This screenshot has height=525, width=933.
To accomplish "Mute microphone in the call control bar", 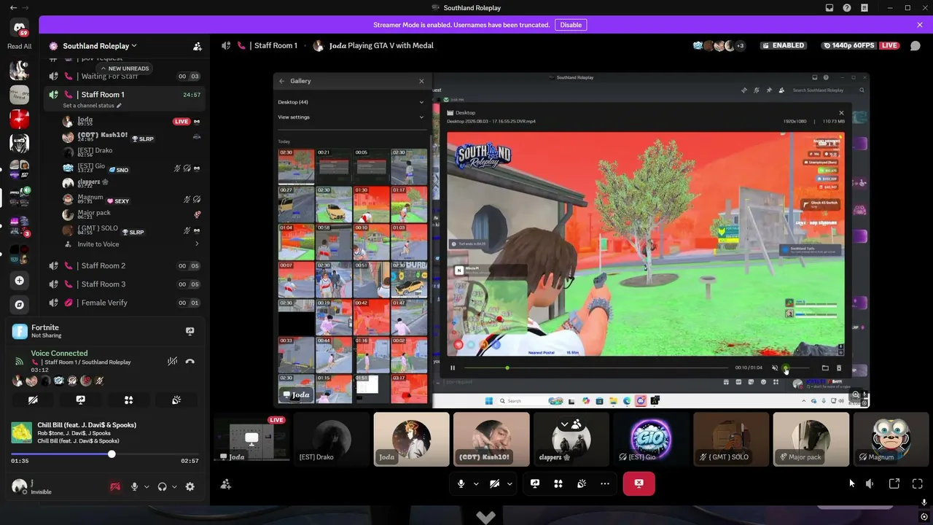I will 461,483.
